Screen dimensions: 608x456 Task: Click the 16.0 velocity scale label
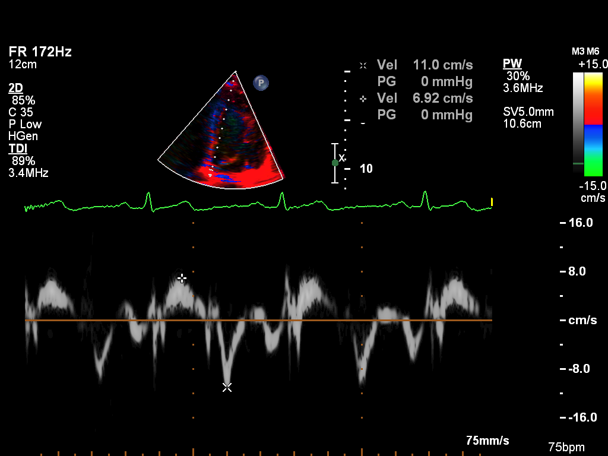pyautogui.click(x=581, y=223)
